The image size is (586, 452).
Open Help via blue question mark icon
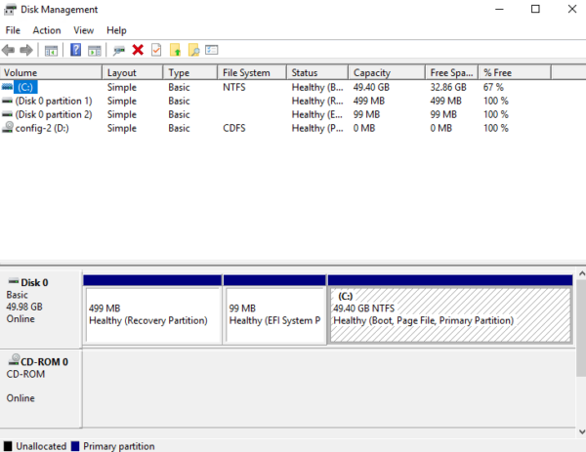click(x=76, y=50)
